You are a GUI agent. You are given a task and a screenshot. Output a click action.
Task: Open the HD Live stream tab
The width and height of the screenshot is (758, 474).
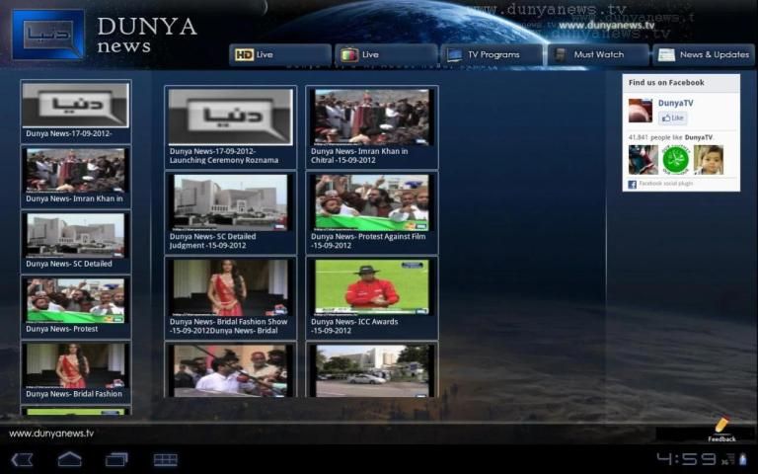(280, 54)
